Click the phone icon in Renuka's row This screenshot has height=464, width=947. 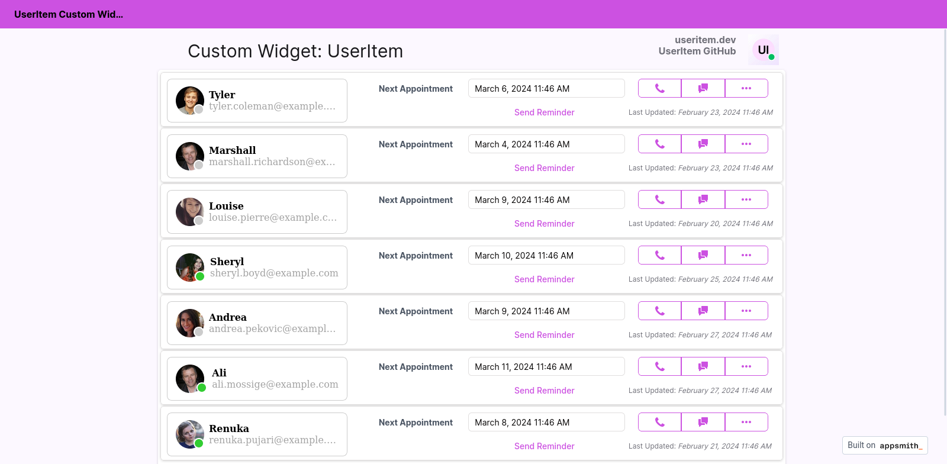(x=659, y=422)
